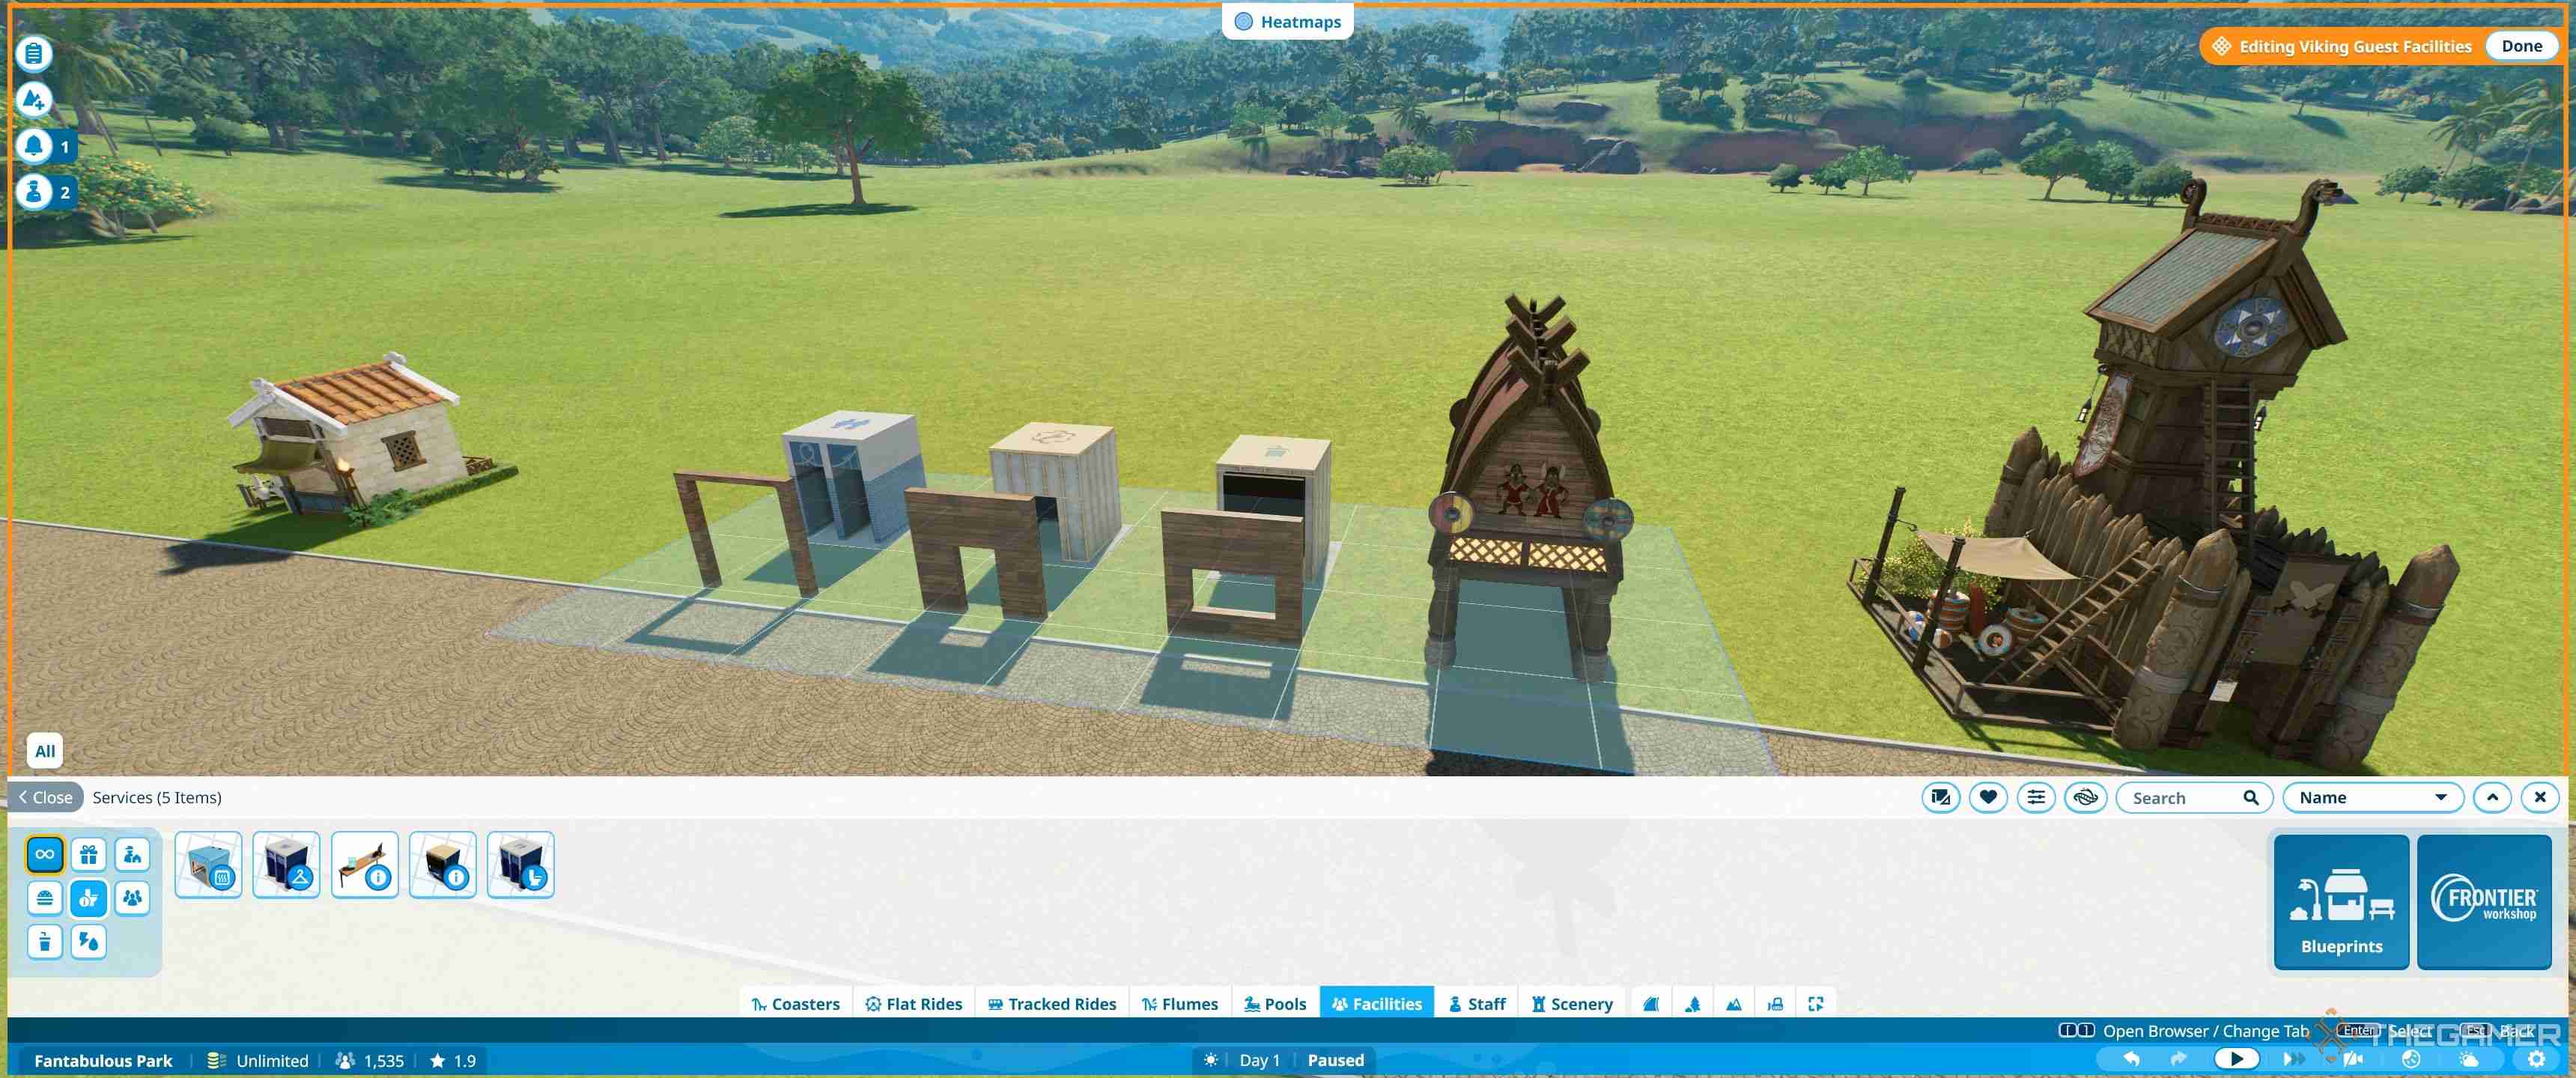2576x1078 pixels.
Task: Click the redo arrow
Action: [2179, 1059]
